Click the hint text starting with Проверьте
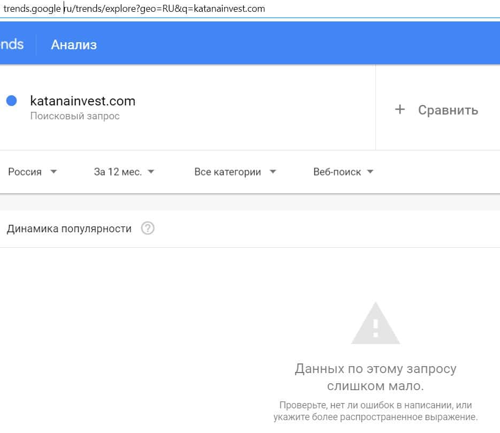This screenshot has height=433, width=500. click(375, 411)
